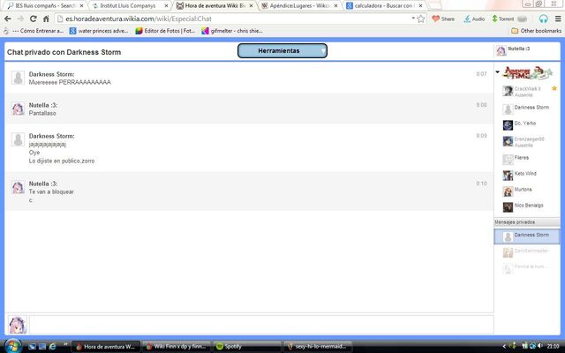Open the Windows Start orb
Image resolution: width=565 pixels, height=353 pixels.
coord(13,346)
